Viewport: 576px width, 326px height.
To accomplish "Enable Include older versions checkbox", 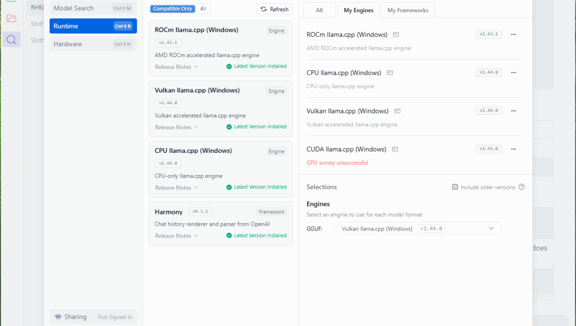I will [455, 187].
